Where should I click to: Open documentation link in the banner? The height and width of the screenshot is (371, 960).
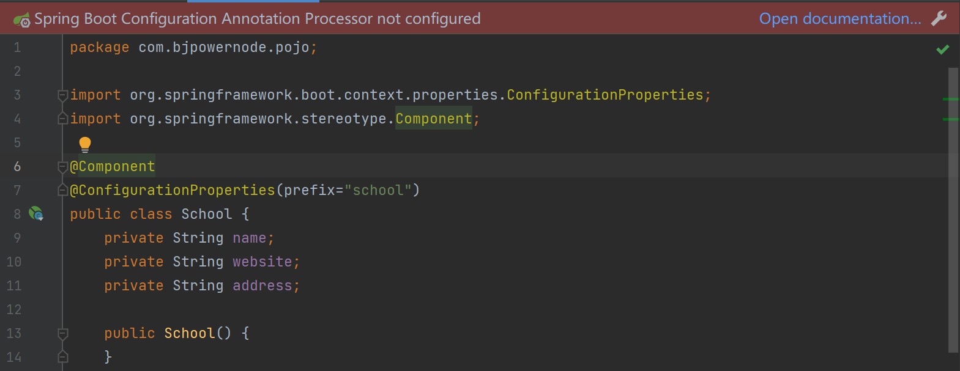coord(839,18)
